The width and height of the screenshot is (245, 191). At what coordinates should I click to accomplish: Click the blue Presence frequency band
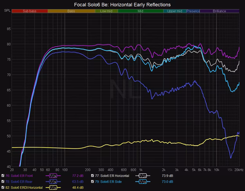tap(193, 11)
